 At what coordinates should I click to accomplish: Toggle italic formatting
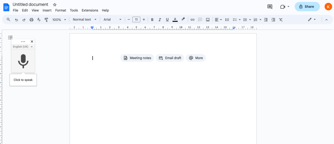160,20
